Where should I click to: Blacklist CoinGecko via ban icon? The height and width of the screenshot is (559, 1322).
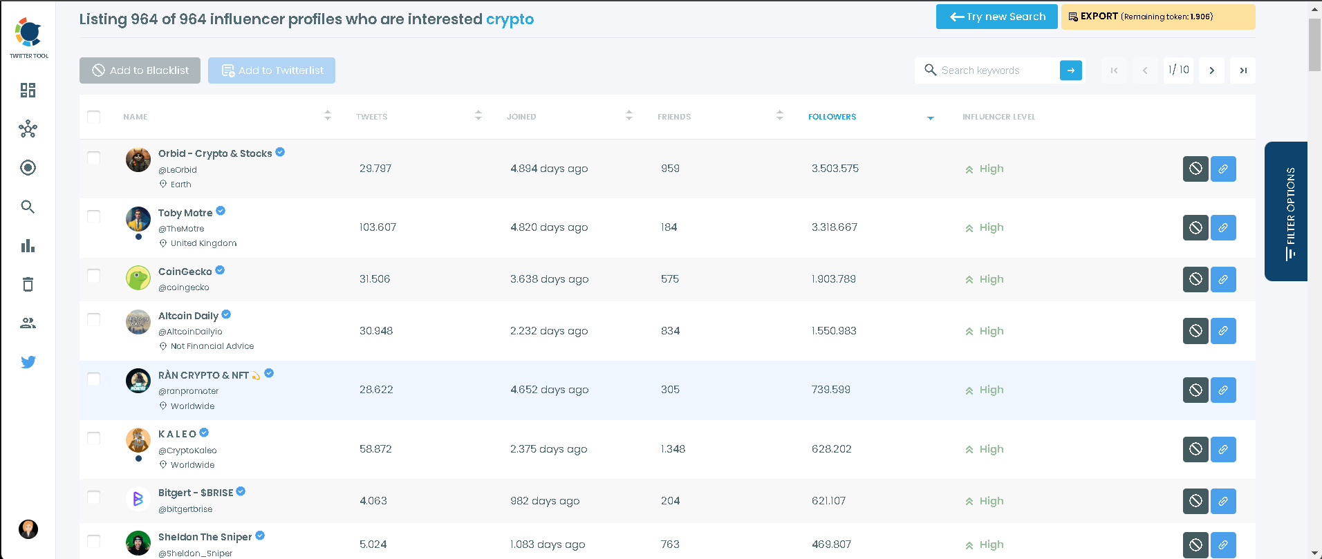1195,279
